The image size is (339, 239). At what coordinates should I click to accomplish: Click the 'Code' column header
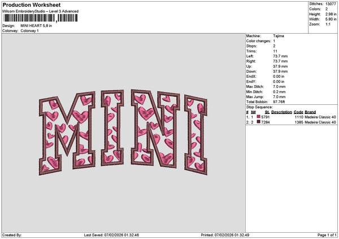(x=298, y=112)
